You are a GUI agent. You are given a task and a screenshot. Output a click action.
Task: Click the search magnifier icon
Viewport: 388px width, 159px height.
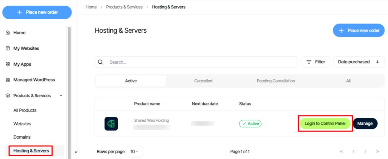pos(100,62)
